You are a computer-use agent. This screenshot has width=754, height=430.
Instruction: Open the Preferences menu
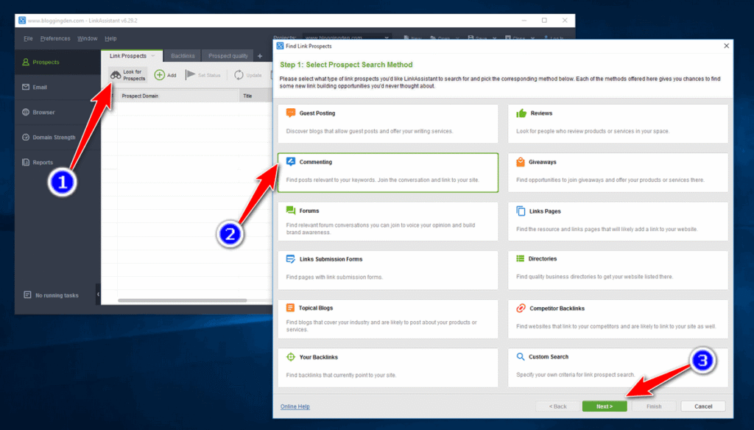pos(56,38)
